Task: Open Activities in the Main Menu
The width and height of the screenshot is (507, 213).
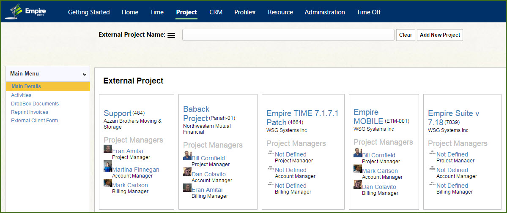Action: (21, 95)
